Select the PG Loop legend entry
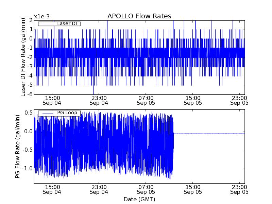Image resolution: width=272 pixels, height=204 pixels. click(59, 113)
